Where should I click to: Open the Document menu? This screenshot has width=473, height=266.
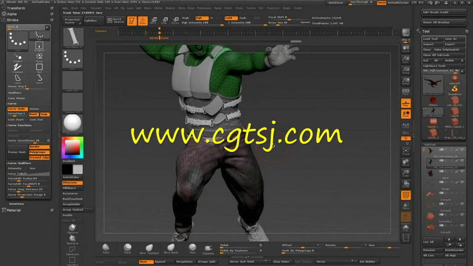96,8
